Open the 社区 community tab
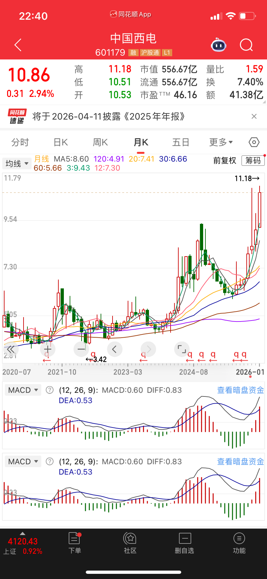 [x=130, y=543]
